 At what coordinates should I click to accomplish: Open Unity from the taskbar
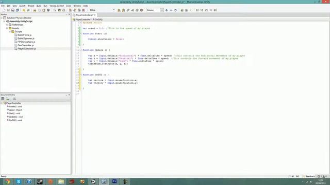coord(93,181)
